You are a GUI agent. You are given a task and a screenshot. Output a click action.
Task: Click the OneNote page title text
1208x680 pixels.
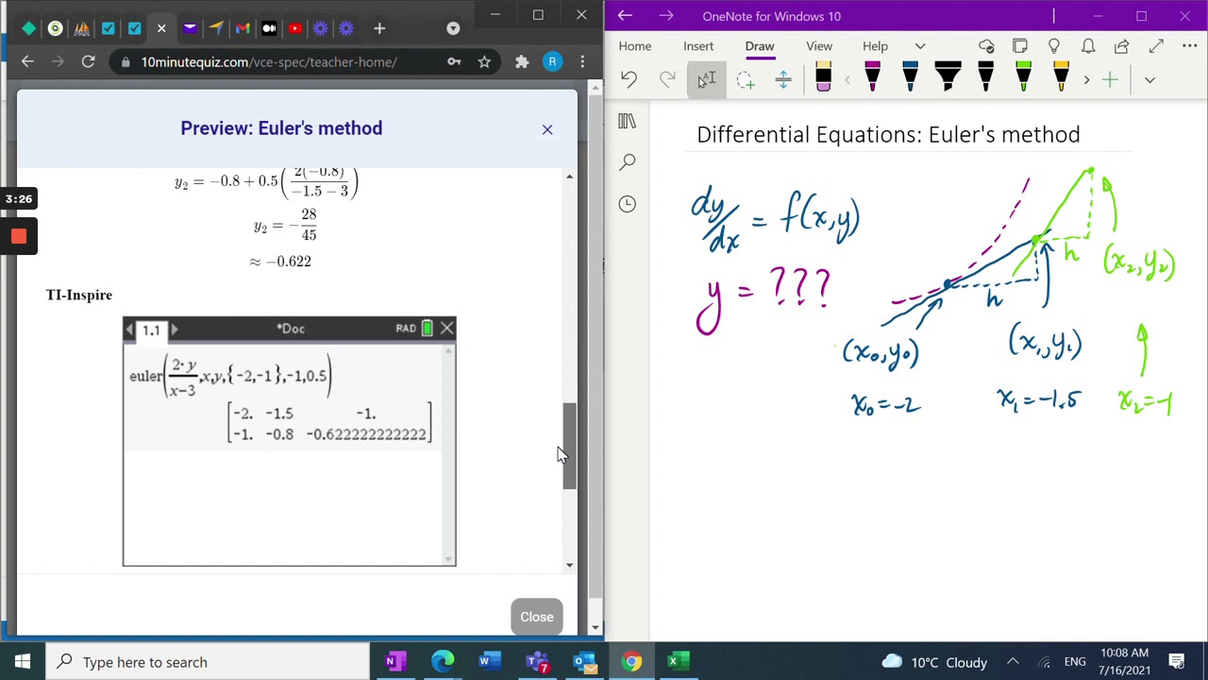point(888,135)
